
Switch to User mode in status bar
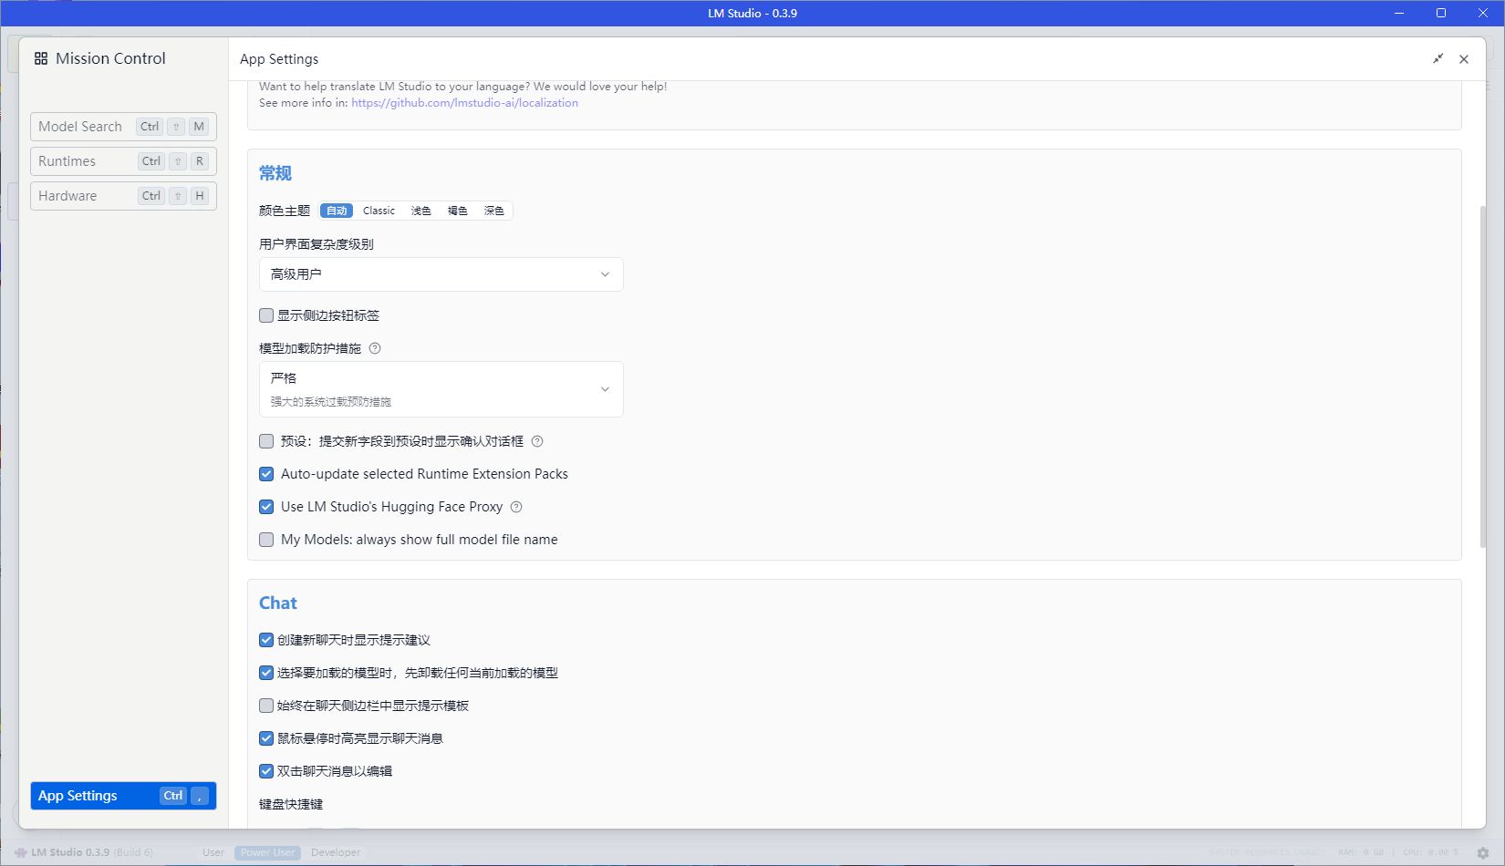click(x=213, y=853)
